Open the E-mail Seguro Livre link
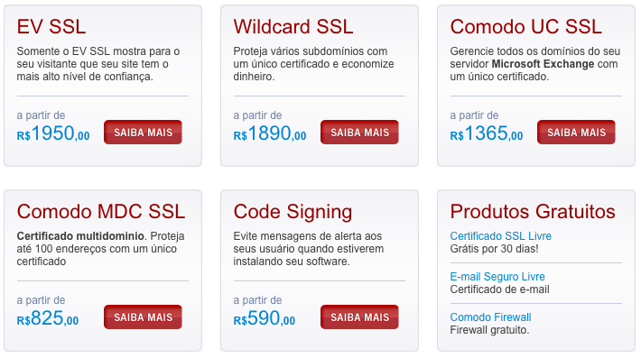The height and width of the screenshot is (358, 641). [497, 276]
